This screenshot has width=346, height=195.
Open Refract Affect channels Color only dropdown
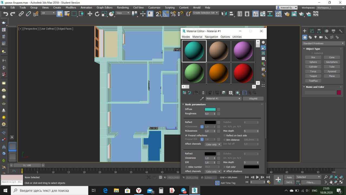tap(213, 171)
